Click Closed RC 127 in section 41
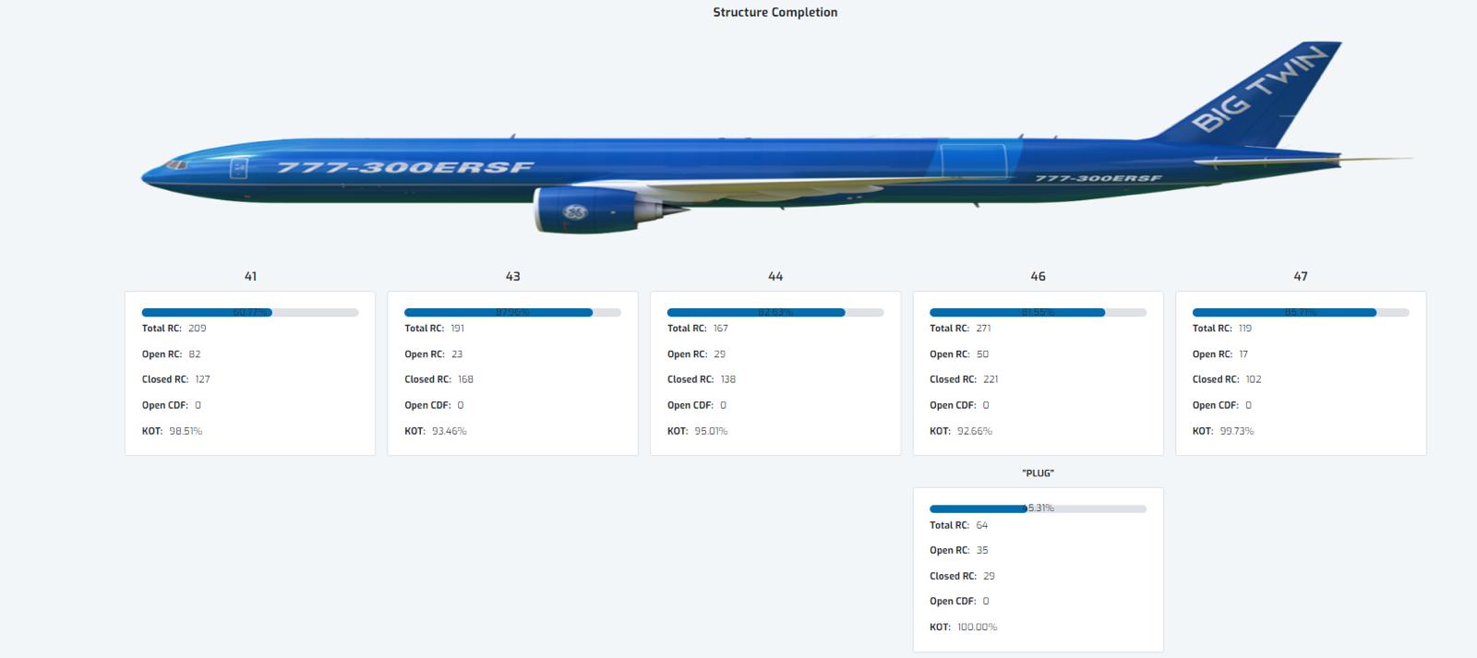Screen dimensions: 1477x658 (176, 379)
